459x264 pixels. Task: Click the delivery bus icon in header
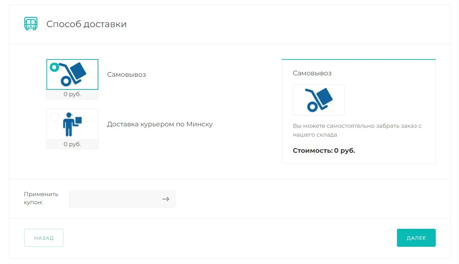point(31,24)
